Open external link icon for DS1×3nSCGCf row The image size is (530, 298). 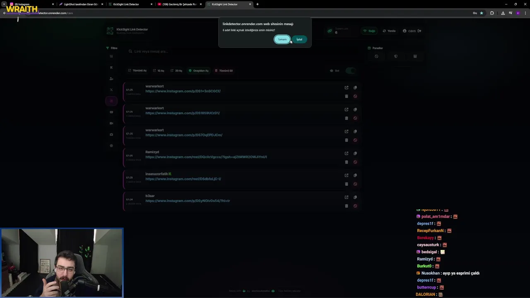coord(347,88)
